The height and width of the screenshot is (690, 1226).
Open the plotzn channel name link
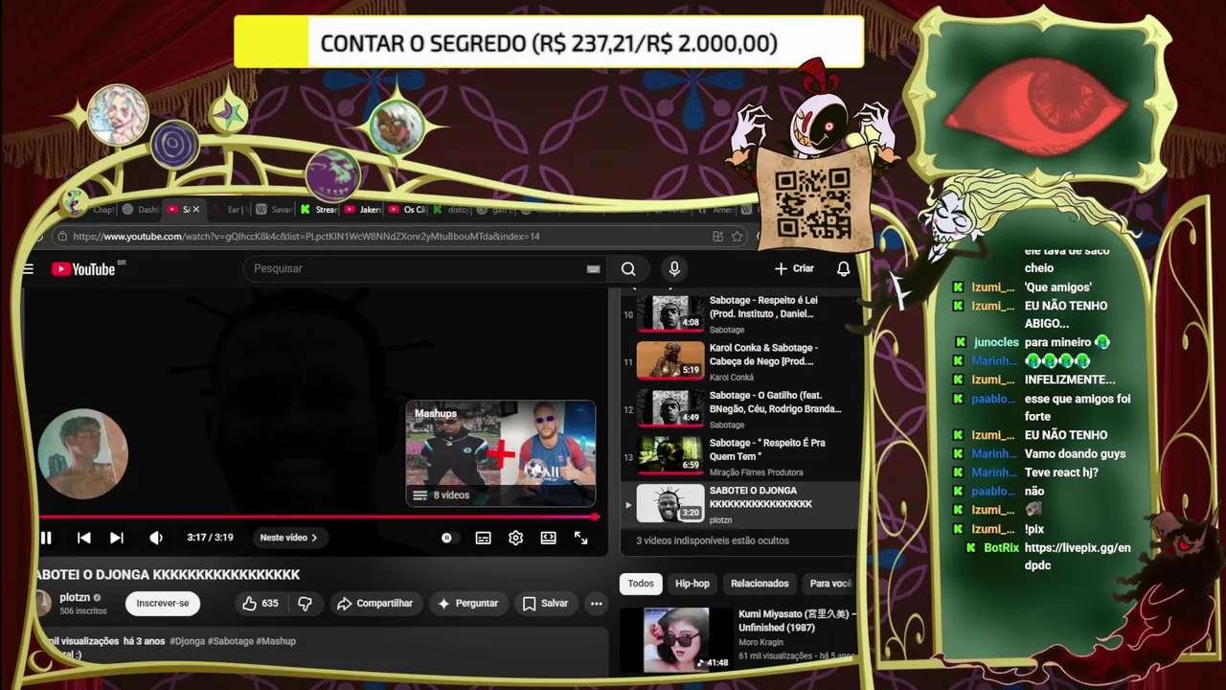[75, 597]
